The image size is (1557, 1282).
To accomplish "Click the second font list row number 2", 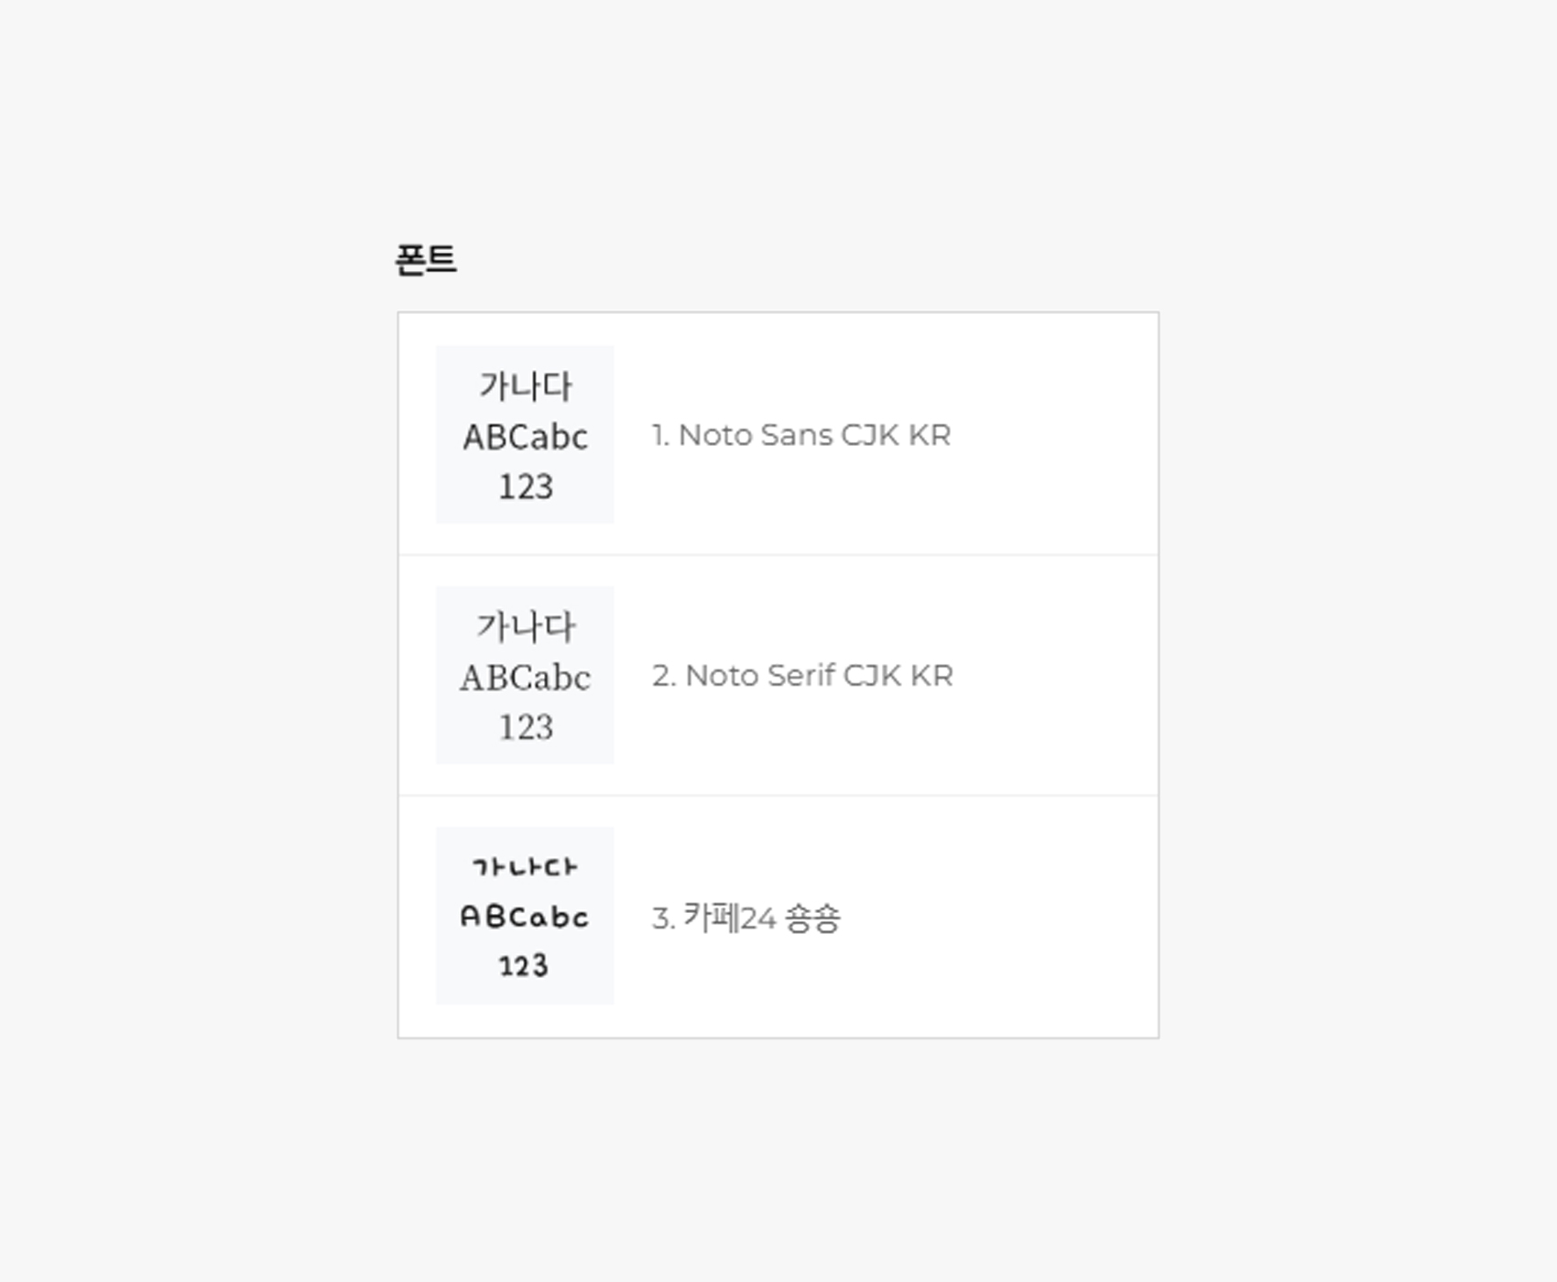I will point(664,676).
